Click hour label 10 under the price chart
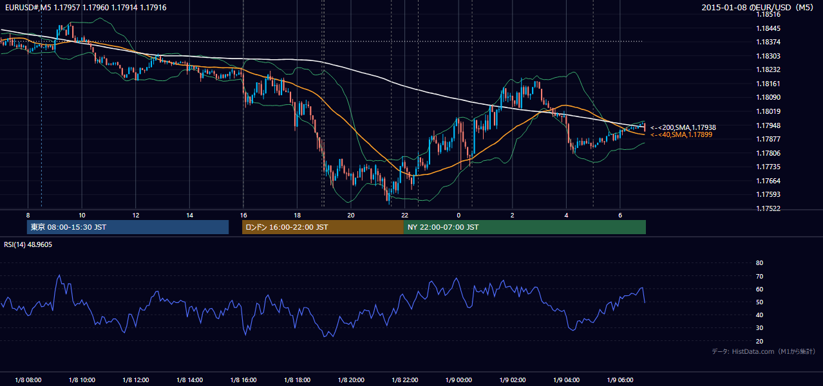 pyautogui.click(x=82, y=215)
